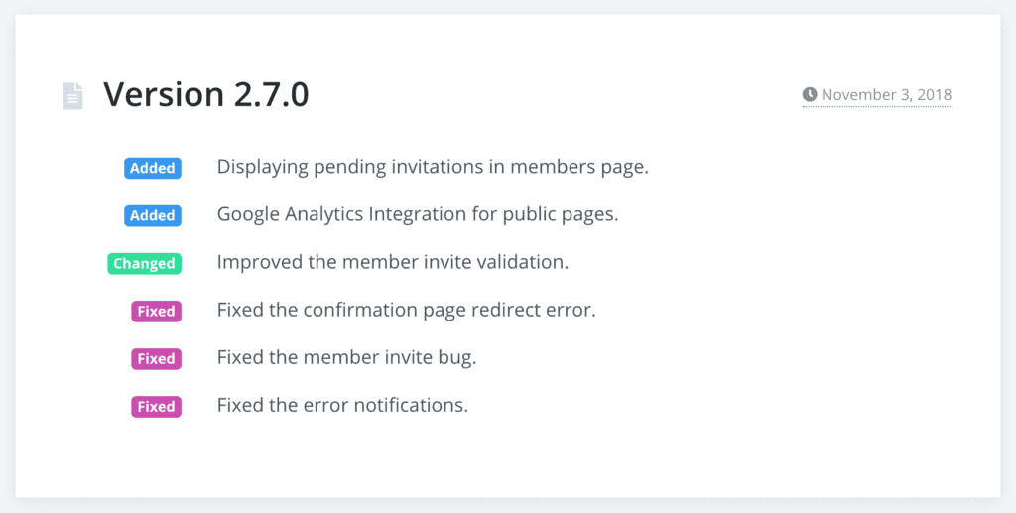This screenshot has width=1016, height=513.
Task: Select the Version 2.7.0 heading
Action: (206, 94)
